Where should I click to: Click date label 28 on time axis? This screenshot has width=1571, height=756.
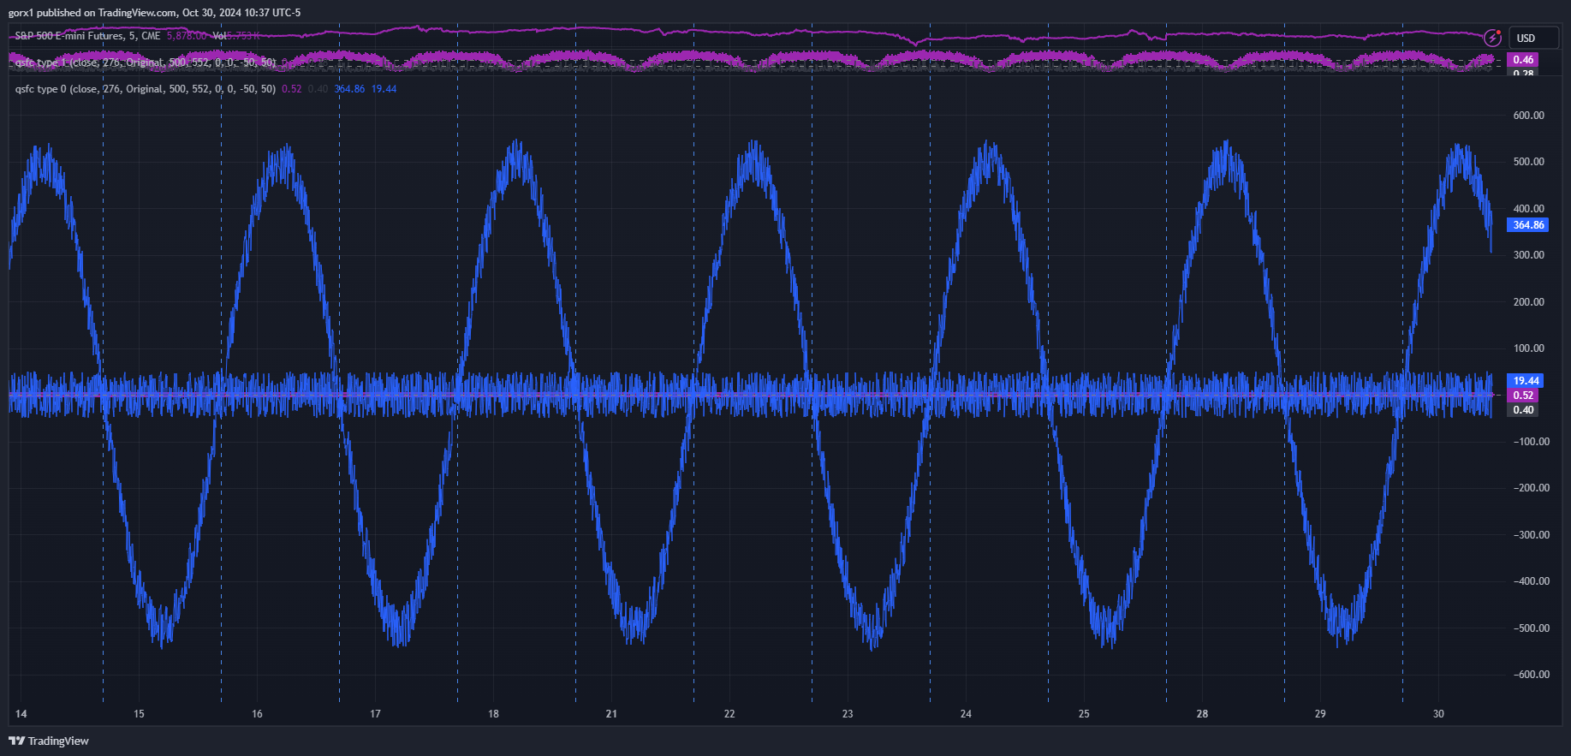click(x=1202, y=714)
